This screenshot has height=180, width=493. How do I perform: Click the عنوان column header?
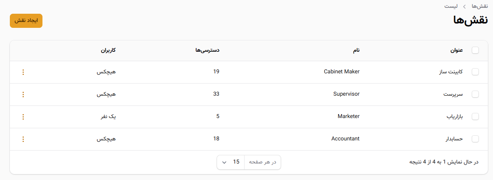click(x=456, y=50)
